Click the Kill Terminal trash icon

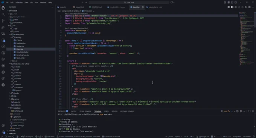click(241, 111)
